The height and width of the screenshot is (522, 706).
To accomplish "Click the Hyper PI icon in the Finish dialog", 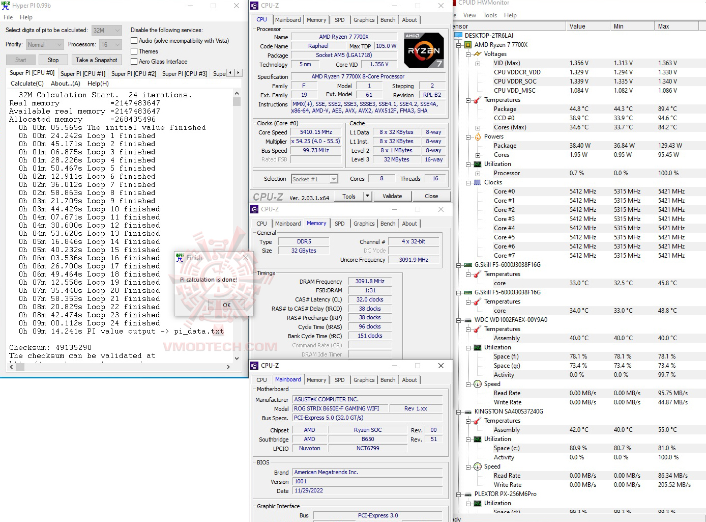I will click(180, 258).
